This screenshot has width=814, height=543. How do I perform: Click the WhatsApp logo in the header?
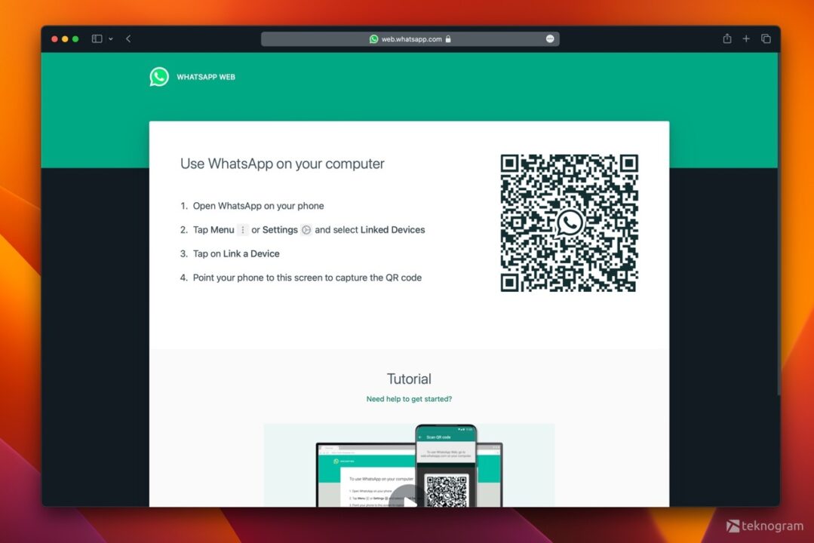pos(159,77)
